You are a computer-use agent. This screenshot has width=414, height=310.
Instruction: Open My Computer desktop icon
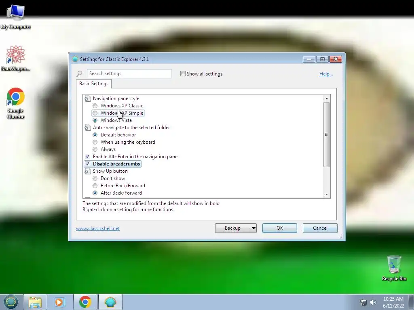pyautogui.click(x=16, y=16)
